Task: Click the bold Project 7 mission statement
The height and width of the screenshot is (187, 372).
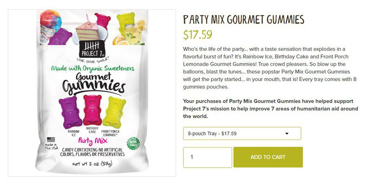Action: [270, 109]
